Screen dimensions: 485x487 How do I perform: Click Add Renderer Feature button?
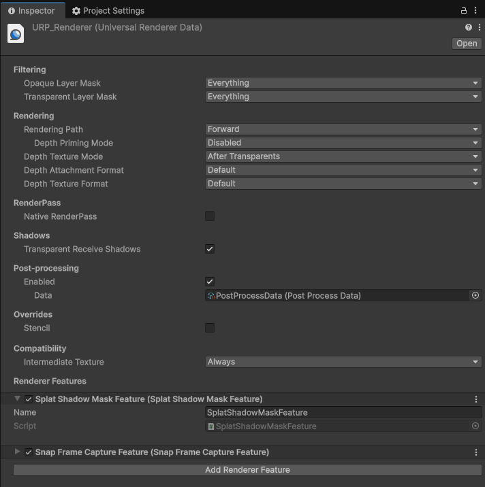pos(247,470)
